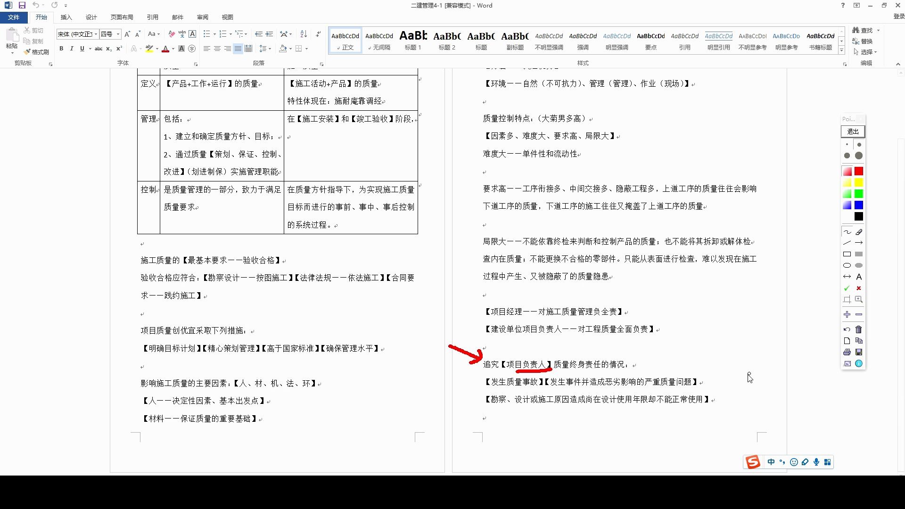Click the Italic formatting icon
Image resolution: width=905 pixels, height=509 pixels.
(71, 49)
